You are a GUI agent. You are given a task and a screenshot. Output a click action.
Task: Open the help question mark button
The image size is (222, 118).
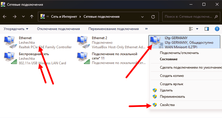pyautogui.click(x=217, y=29)
